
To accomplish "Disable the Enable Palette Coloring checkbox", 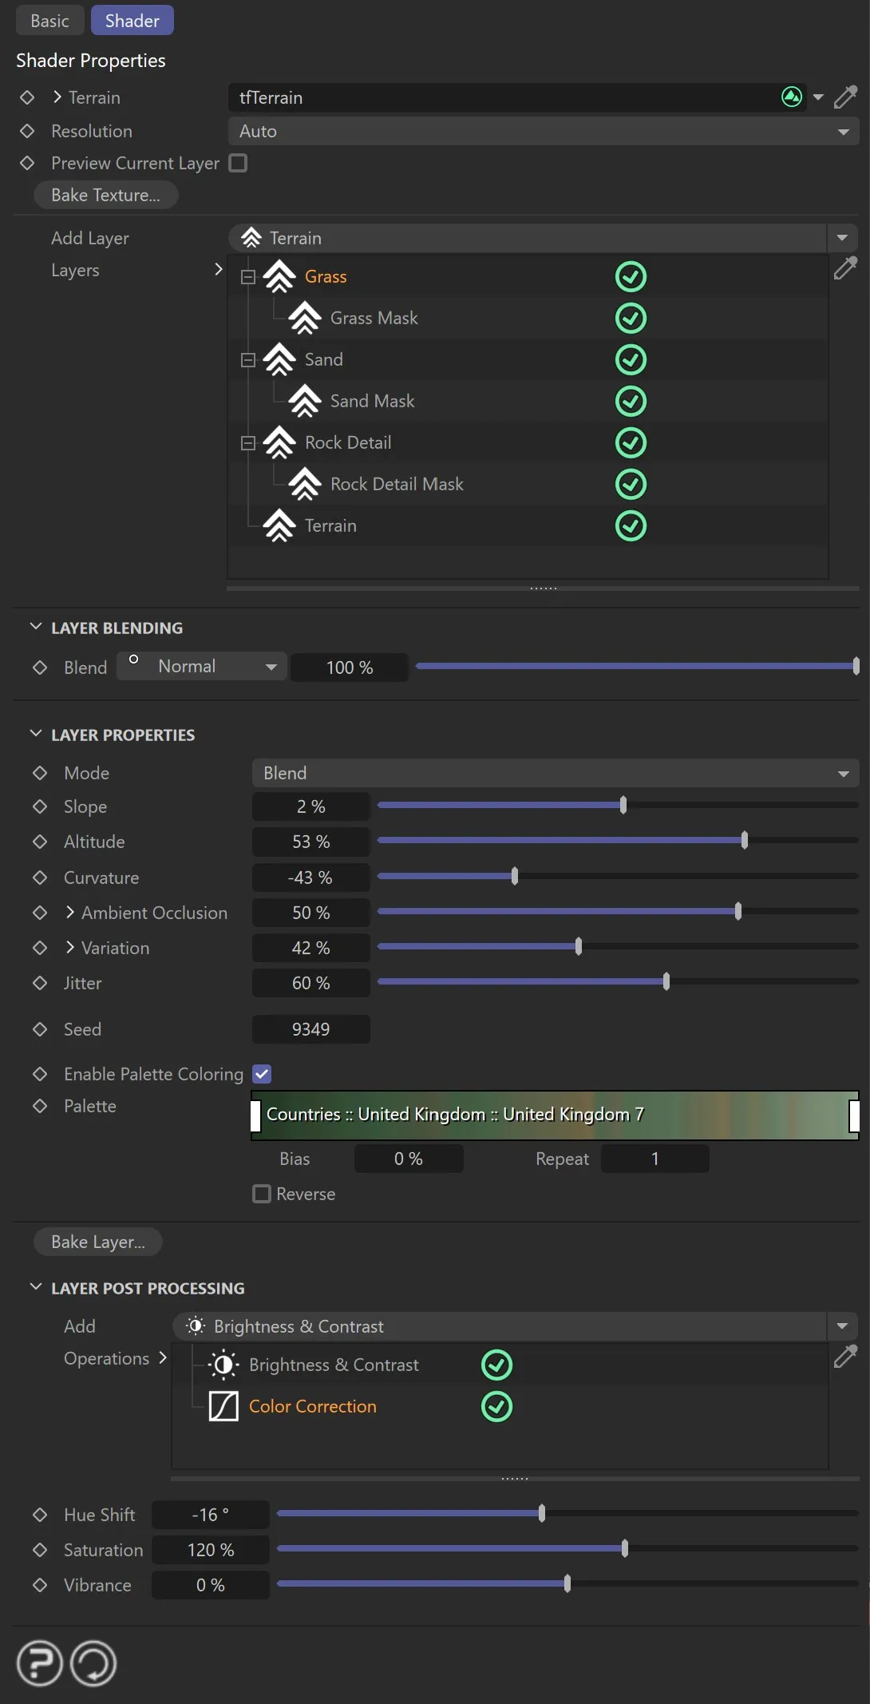I will [262, 1074].
